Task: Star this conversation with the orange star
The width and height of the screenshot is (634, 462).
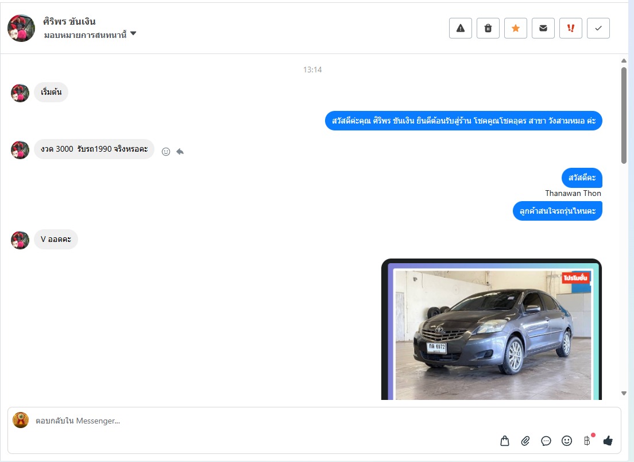Action: point(516,28)
